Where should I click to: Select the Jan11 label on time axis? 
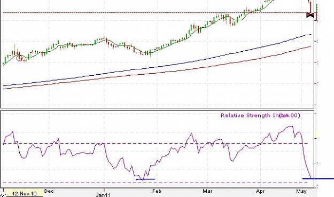103,195
